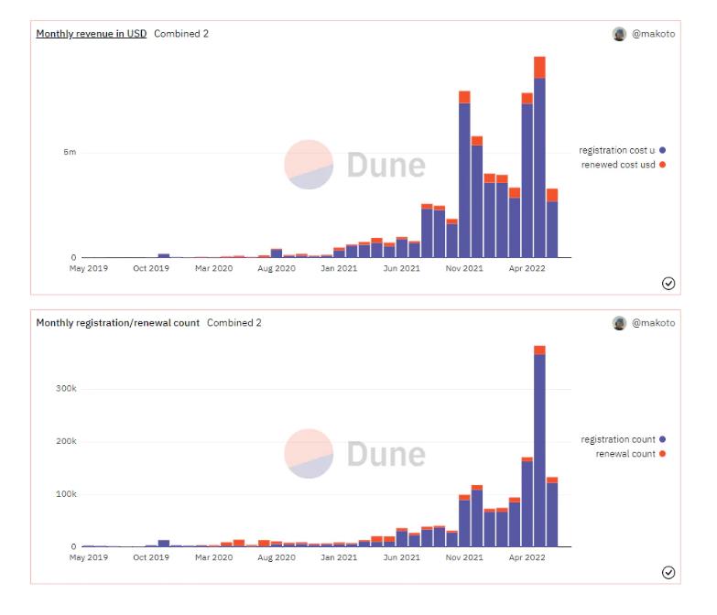Click the makoto avatar on the registration count chart

tap(619, 323)
